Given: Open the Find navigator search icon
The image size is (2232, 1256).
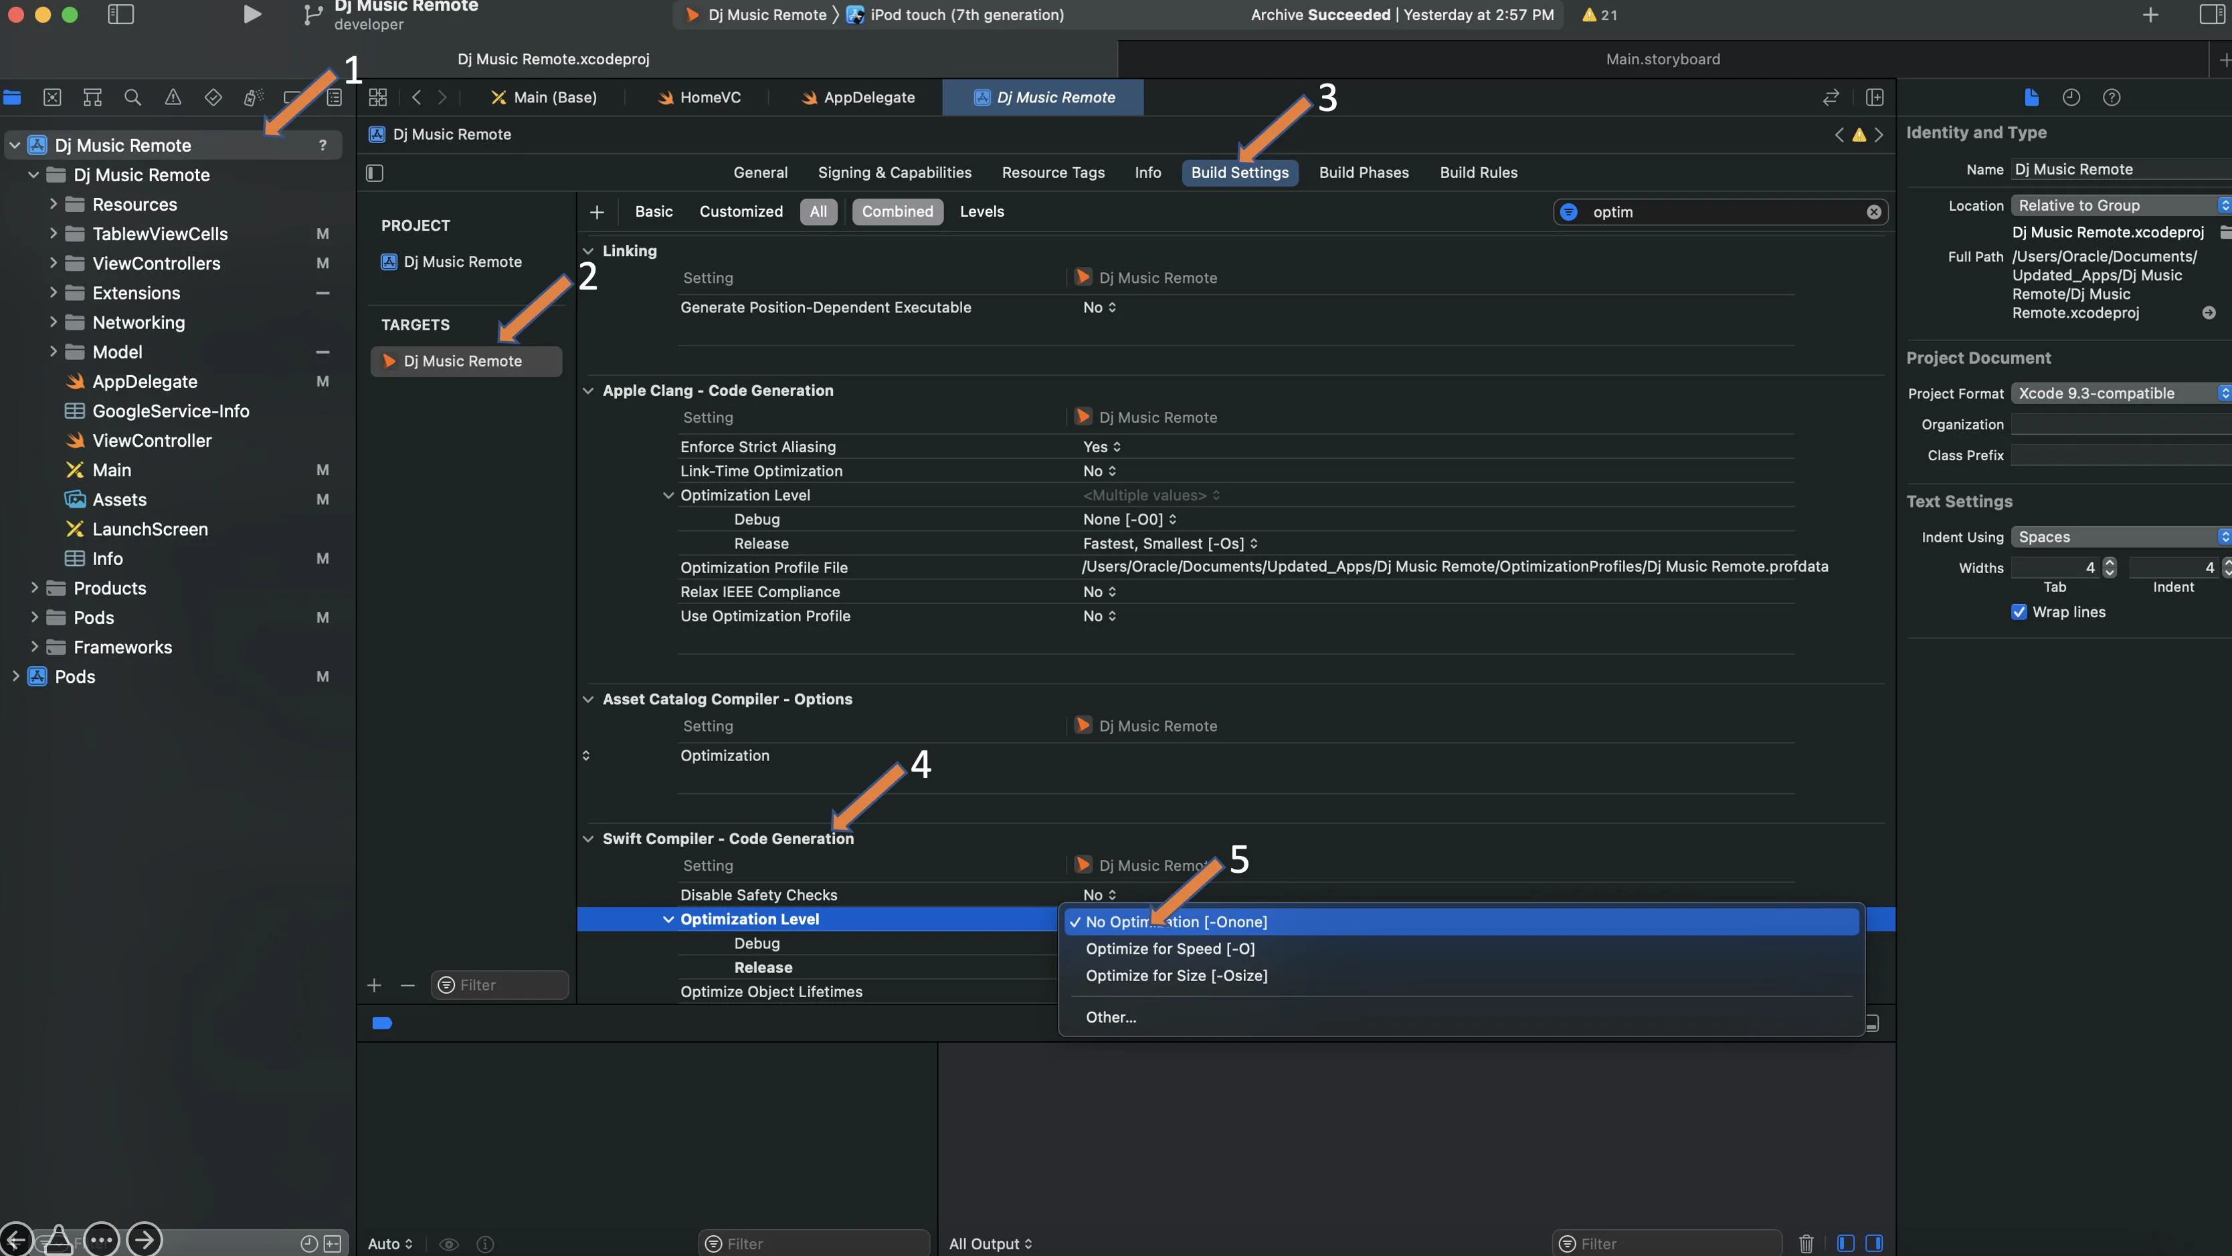Looking at the screenshot, I should 132,97.
